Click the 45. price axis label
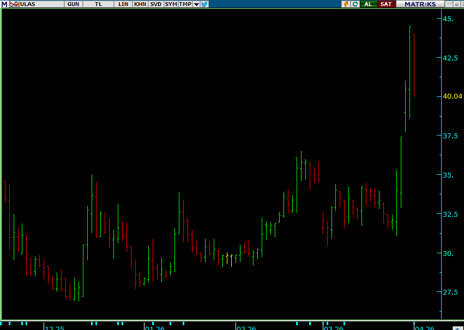This screenshot has width=464, height=330. (448, 19)
